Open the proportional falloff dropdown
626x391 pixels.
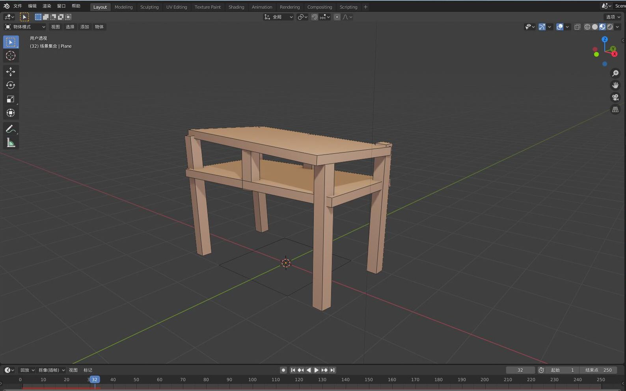[347, 17]
